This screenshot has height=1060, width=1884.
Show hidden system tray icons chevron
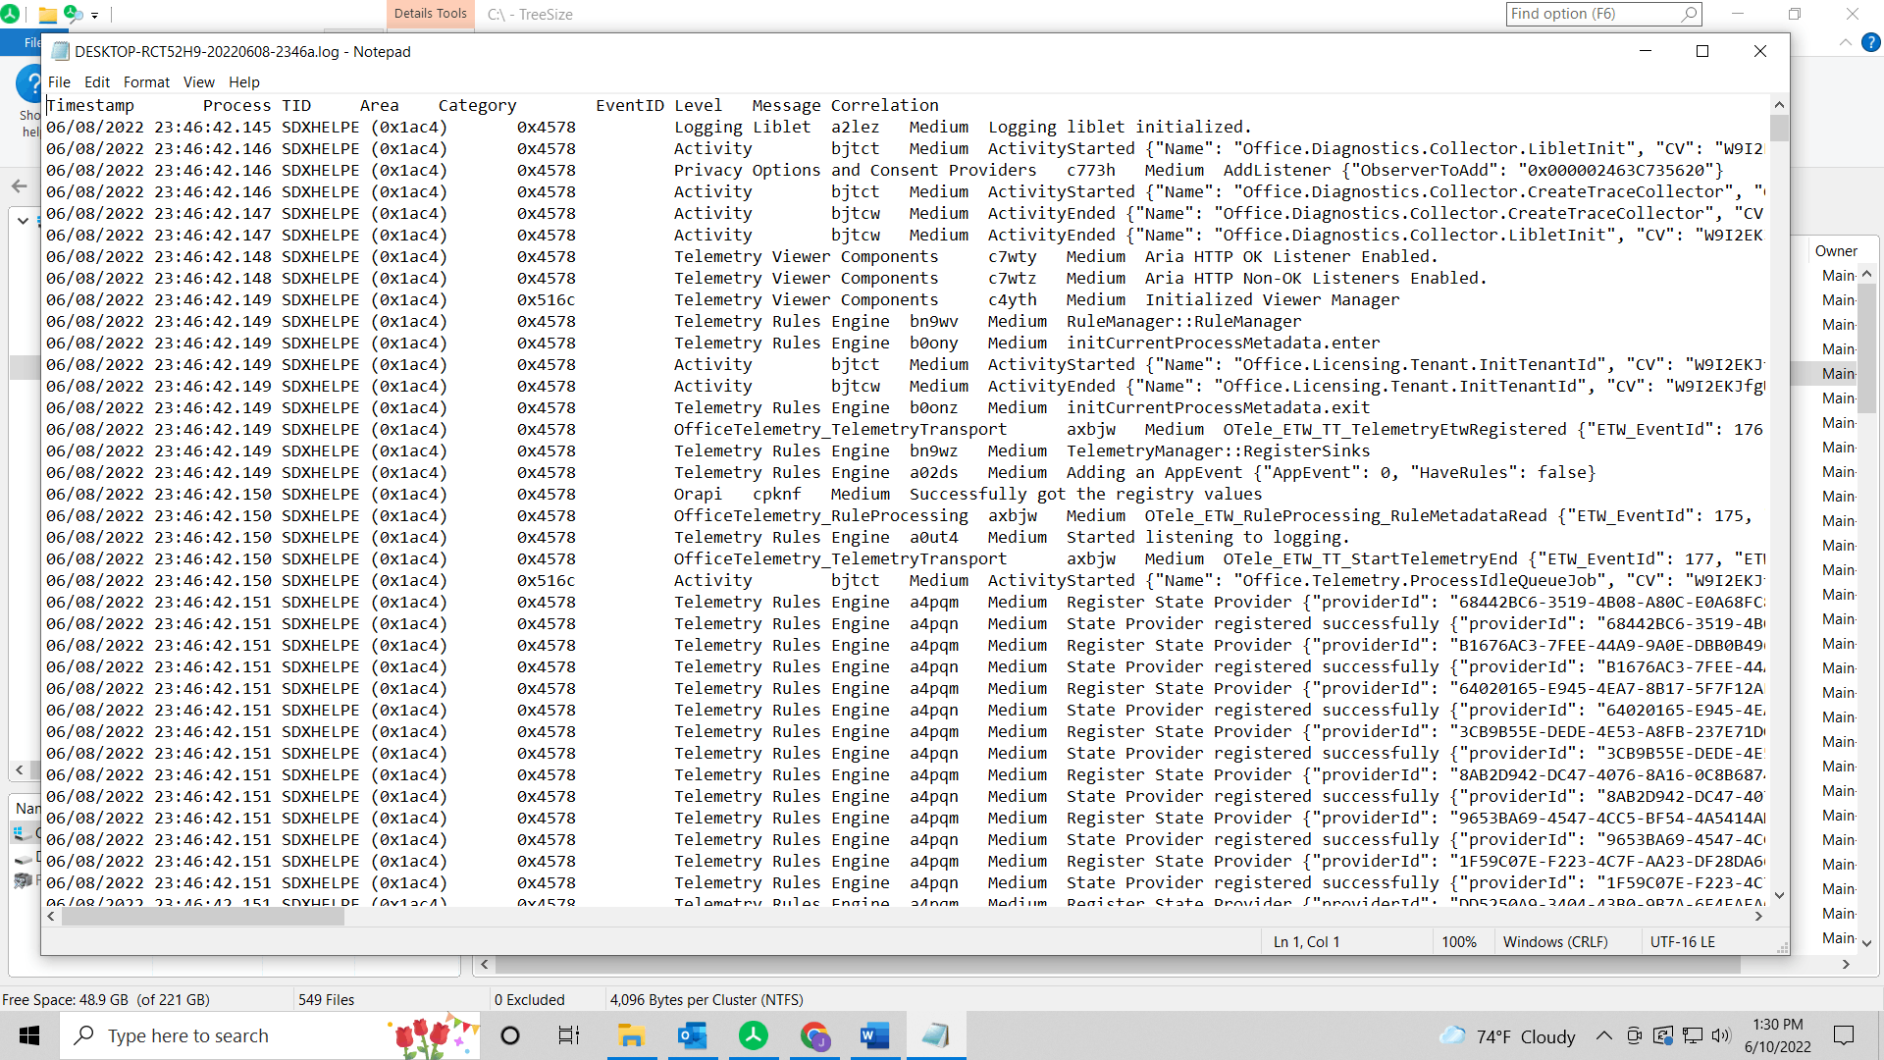(1603, 1035)
